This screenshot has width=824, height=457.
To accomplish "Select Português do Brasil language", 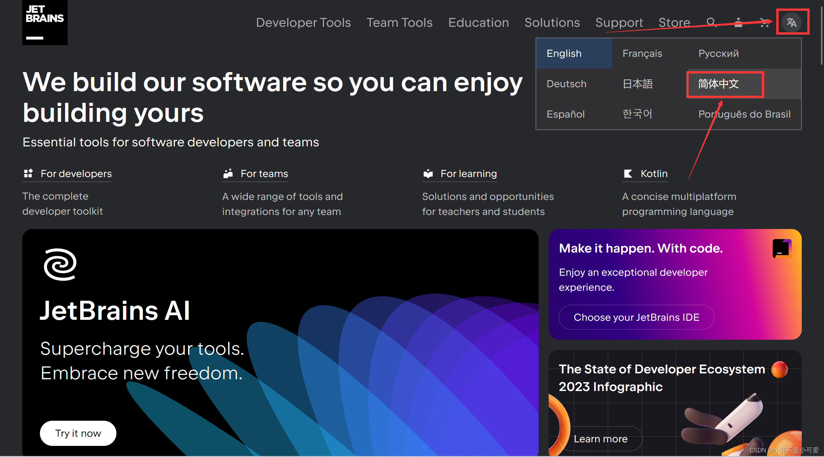I will (x=744, y=114).
